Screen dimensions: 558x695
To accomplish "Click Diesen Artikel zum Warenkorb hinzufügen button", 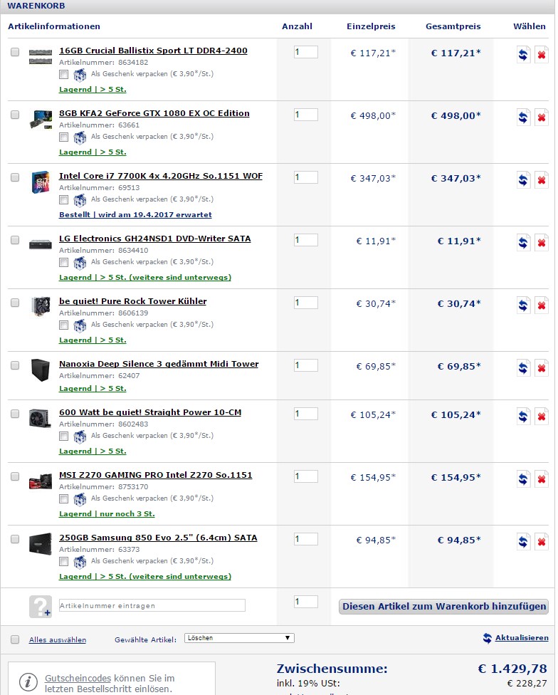I will [443, 607].
